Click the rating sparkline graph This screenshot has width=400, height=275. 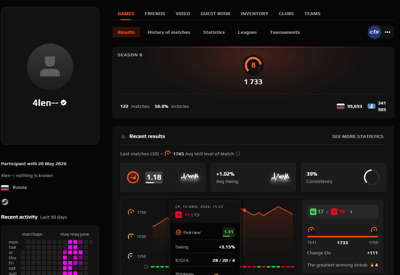coord(190,177)
